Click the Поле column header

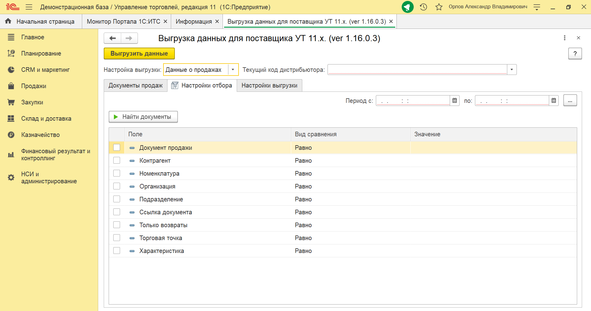[x=208, y=134]
